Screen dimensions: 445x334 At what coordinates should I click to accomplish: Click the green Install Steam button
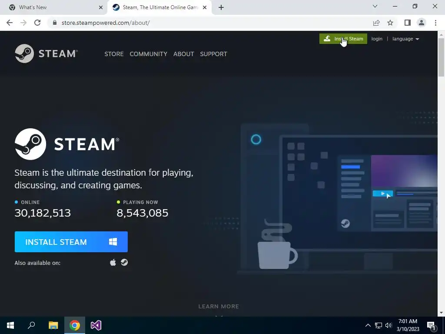[x=343, y=39]
